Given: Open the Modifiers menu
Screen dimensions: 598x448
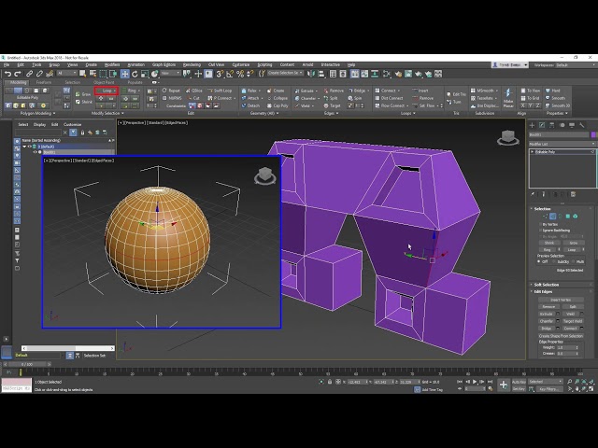Looking at the screenshot, I should [112, 64].
